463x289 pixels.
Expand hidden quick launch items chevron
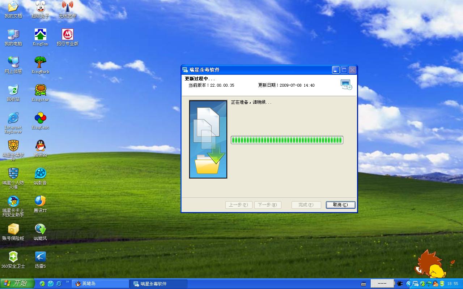(x=67, y=281)
